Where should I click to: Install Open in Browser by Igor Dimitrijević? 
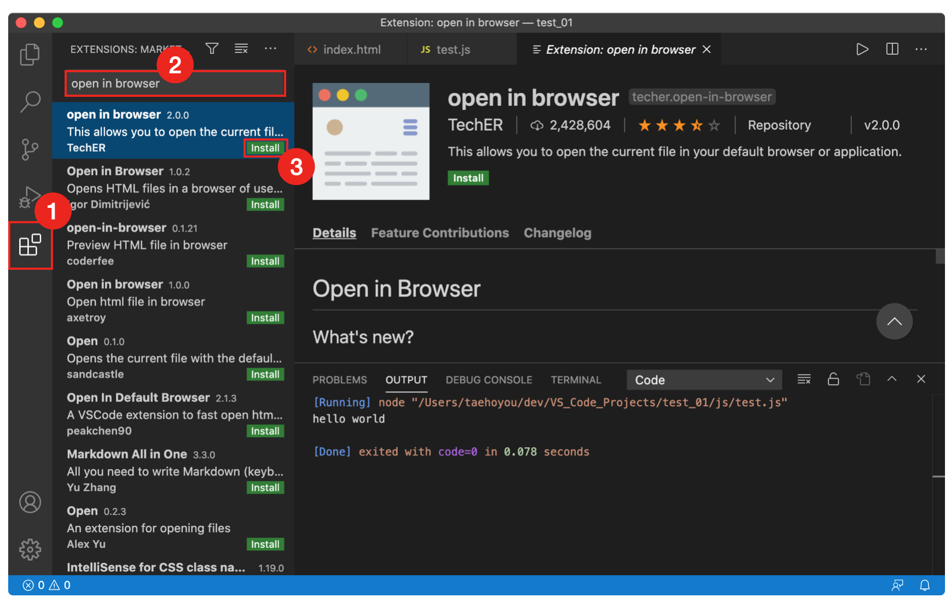point(265,205)
